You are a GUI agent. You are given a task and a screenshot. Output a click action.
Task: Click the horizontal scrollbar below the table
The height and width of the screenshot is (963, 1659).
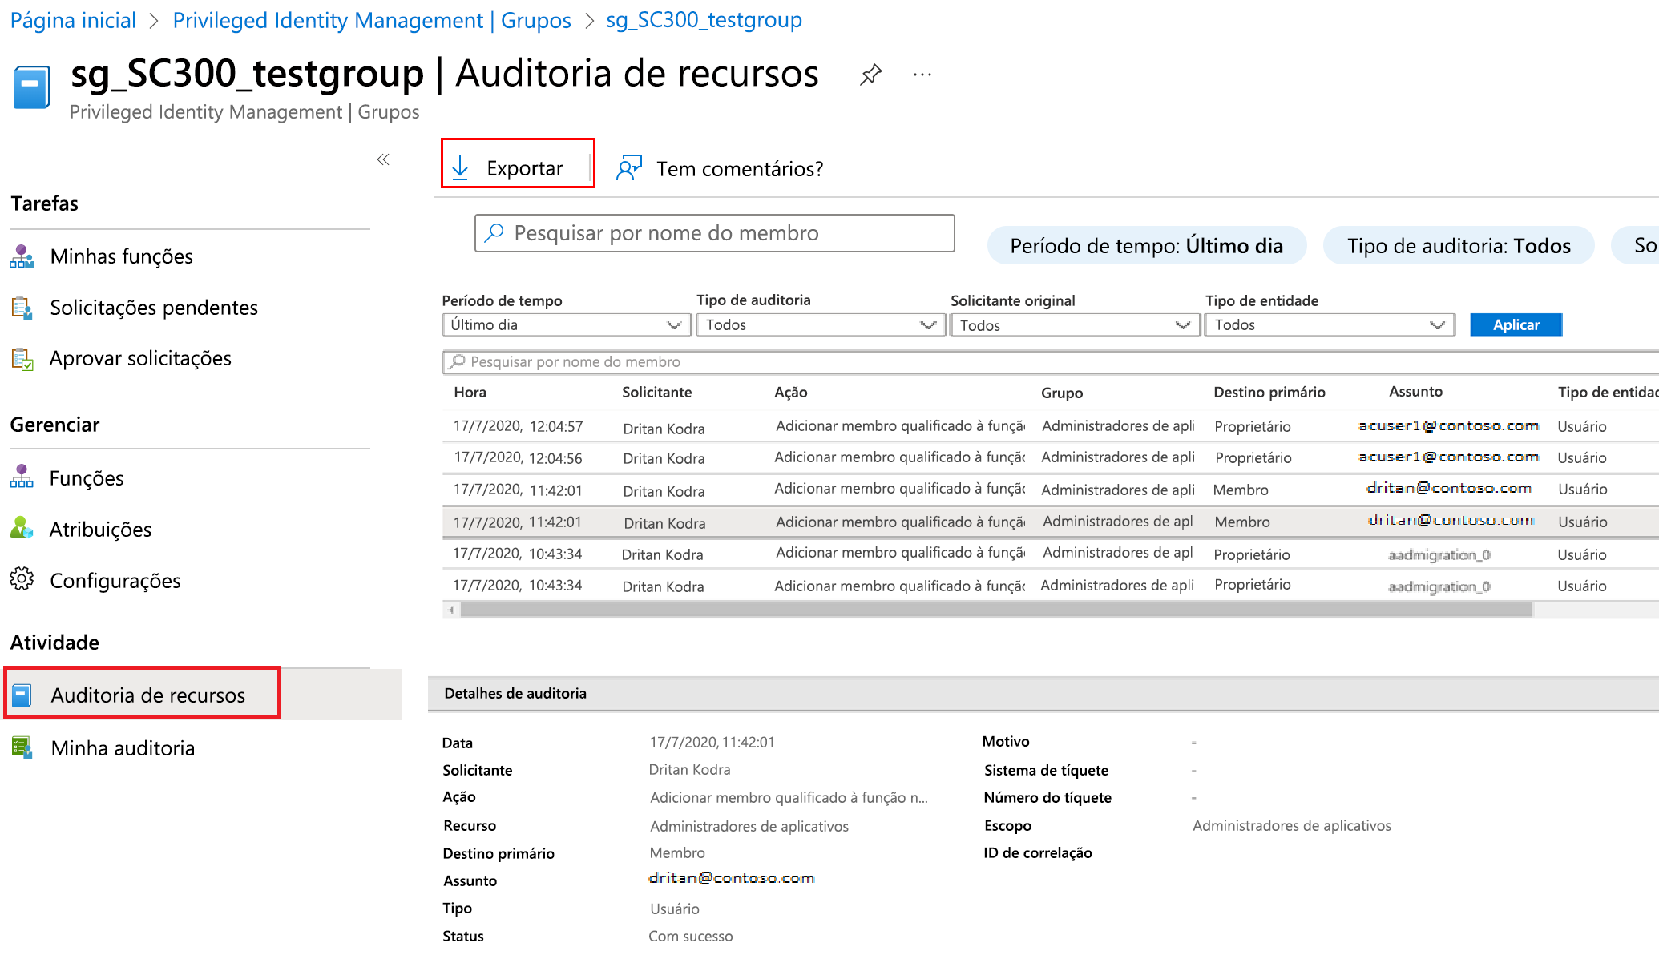997,610
